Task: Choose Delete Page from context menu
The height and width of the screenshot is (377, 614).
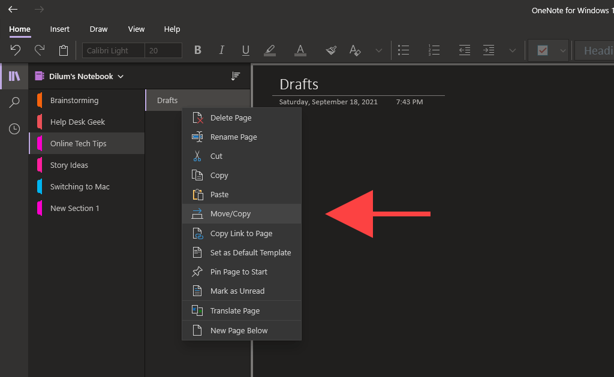Action: 242,118
